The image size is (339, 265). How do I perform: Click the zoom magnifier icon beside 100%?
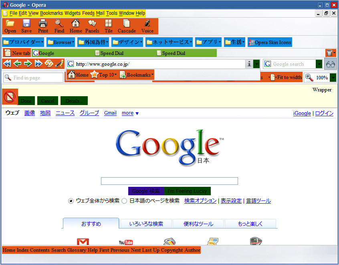tap(309, 78)
